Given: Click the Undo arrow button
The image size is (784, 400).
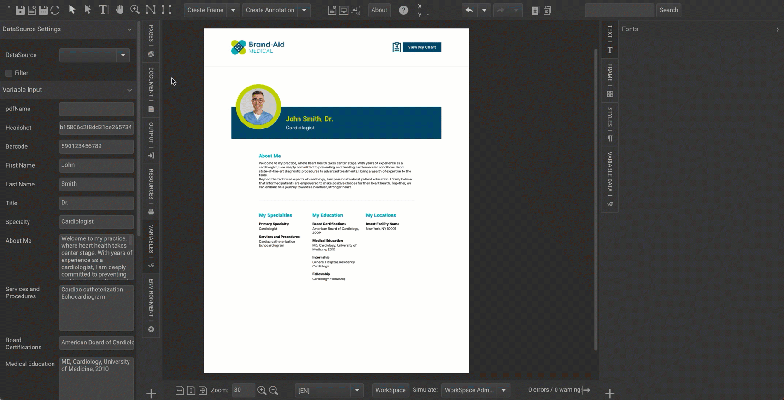Looking at the screenshot, I should 469,10.
